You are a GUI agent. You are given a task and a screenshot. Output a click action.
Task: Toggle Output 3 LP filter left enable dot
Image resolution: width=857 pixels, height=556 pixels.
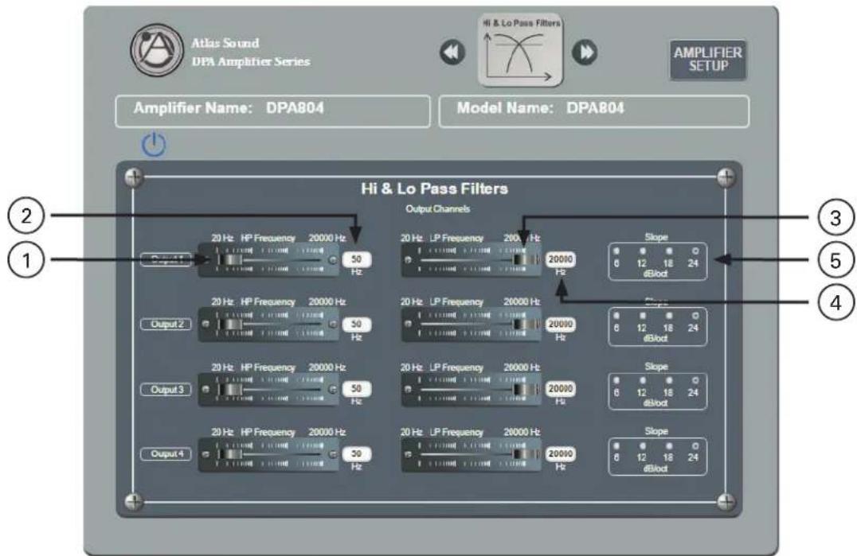pyautogui.click(x=408, y=390)
